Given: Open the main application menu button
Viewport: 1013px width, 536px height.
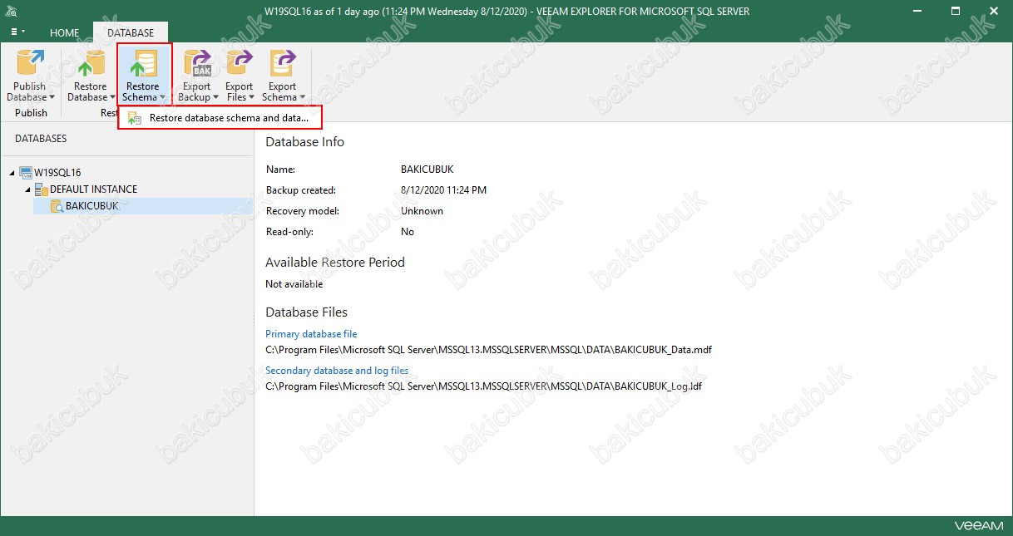Looking at the screenshot, I should pyautogui.click(x=18, y=32).
